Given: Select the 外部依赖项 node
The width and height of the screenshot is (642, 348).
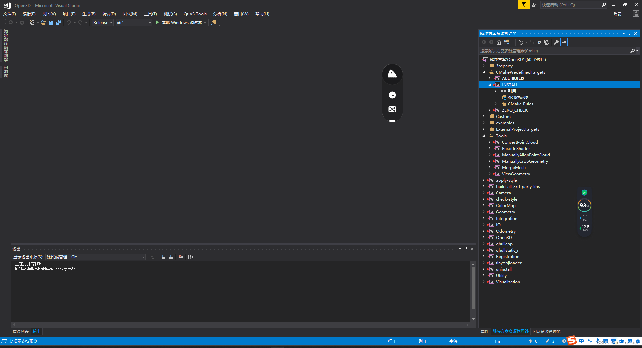Looking at the screenshot, I should (518, 98).
